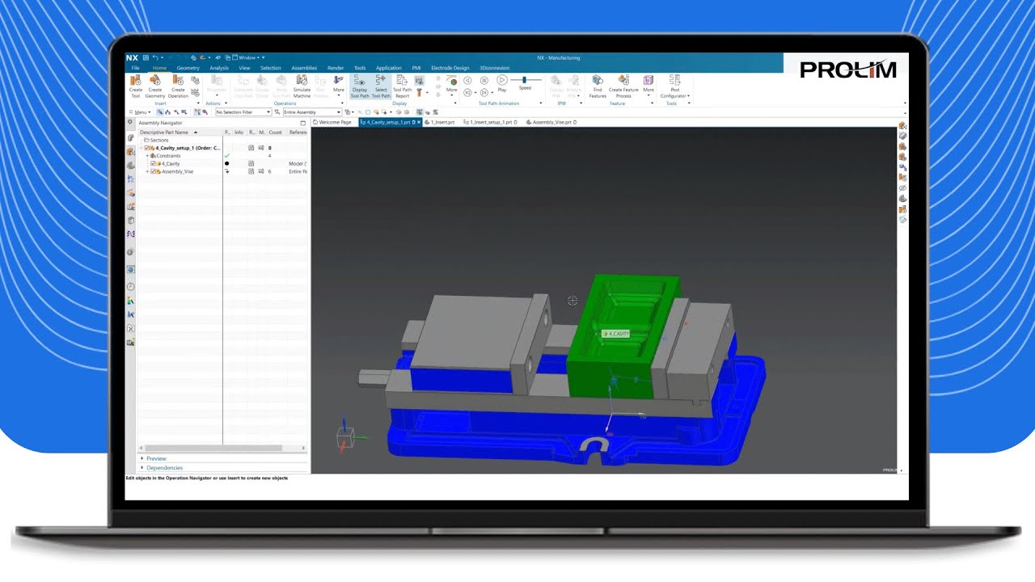Toggle Select Tool Path
1035x582 pixels.
click(381, 86)
